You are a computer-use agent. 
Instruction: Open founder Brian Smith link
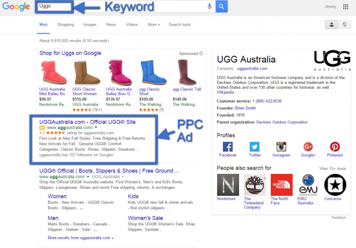[245, 108]
